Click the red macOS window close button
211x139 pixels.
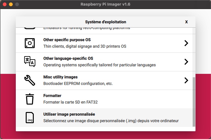point(5,4)
